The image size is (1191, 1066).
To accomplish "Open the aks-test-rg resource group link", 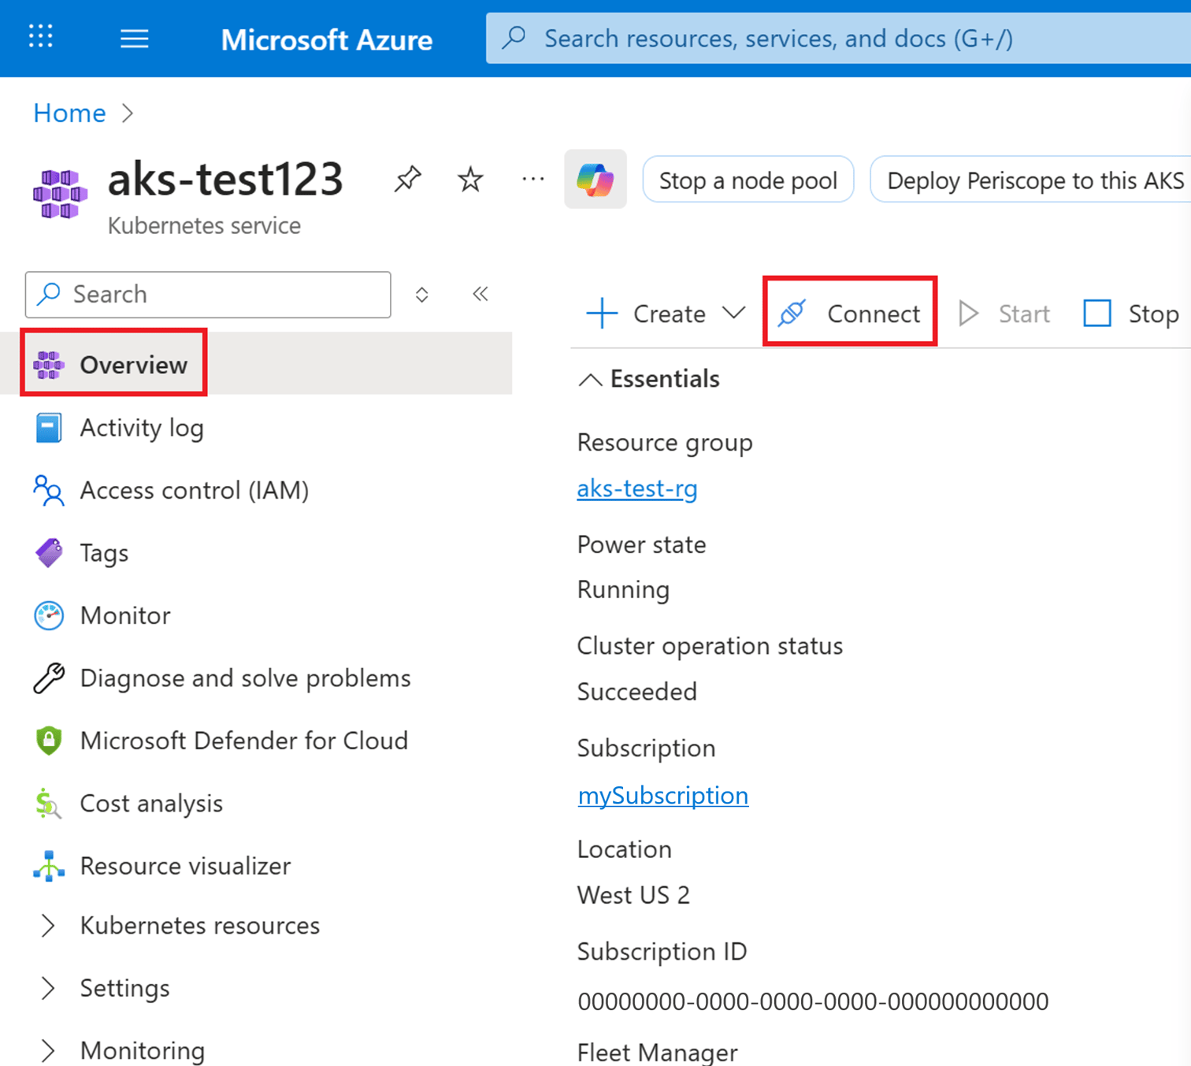I will coord(637,488).
